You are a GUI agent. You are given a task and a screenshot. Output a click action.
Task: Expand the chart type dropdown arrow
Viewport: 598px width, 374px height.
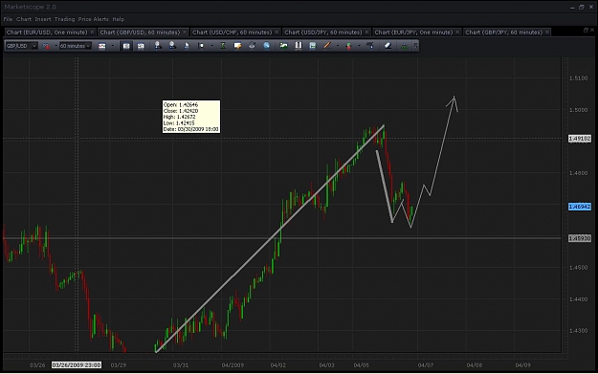(x=113, y=46)
